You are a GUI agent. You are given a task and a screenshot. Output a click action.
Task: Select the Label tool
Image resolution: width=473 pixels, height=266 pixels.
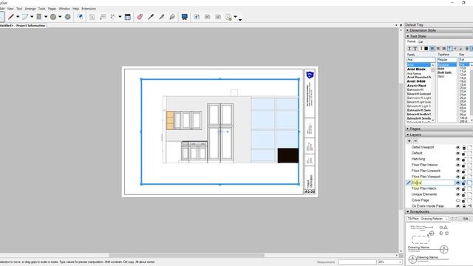click(103, 17)
